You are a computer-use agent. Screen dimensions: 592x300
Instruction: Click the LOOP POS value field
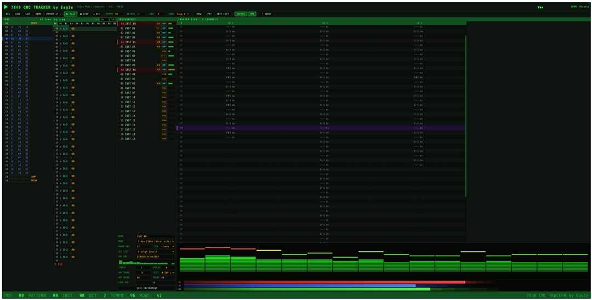tap(155, 282)
